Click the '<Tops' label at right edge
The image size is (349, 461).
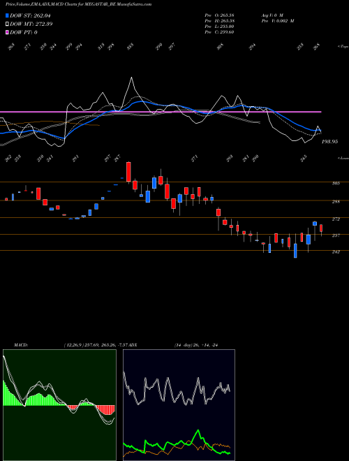[343, 47]
